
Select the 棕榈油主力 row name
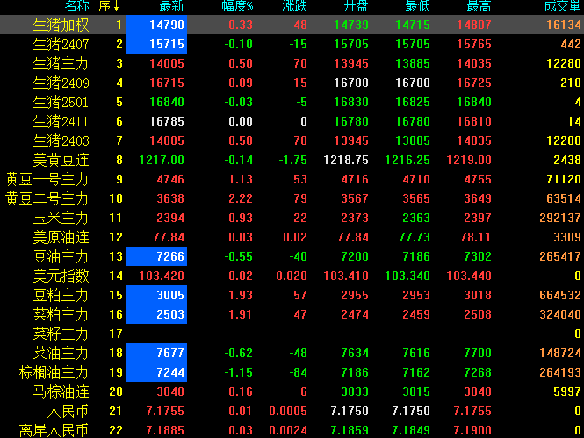(54, 373)
